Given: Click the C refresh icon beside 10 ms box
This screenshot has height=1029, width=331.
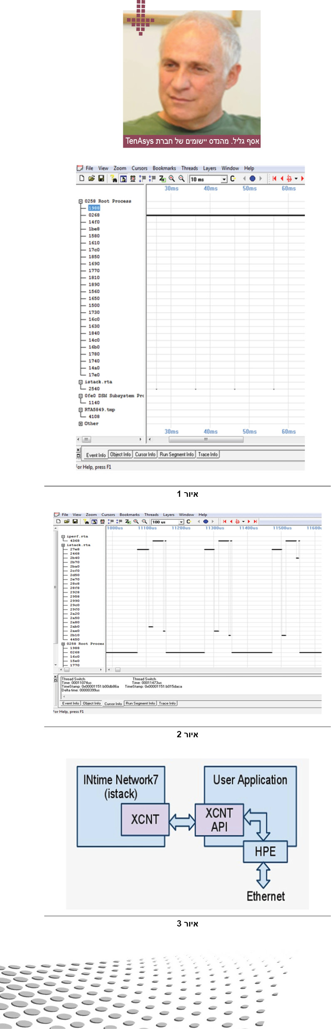Looking at the screenshot, I should point(233,178).
